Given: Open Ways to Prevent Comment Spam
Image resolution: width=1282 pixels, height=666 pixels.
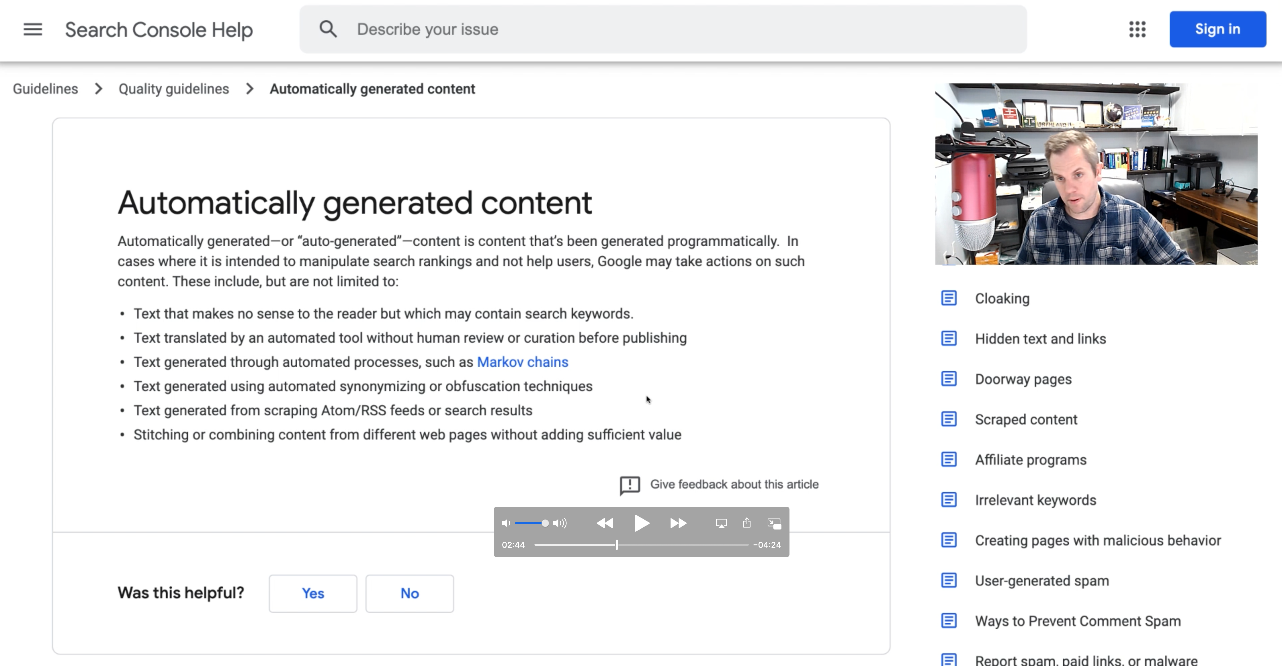Looking at the screenshot, I should click(x=1077, y=621).
